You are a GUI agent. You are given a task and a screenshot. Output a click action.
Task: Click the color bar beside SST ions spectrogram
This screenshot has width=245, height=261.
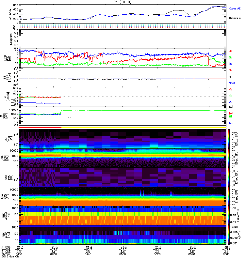[x=228, y=139]
